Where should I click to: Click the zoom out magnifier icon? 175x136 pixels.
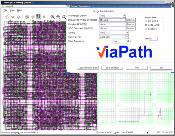point(58,17)
